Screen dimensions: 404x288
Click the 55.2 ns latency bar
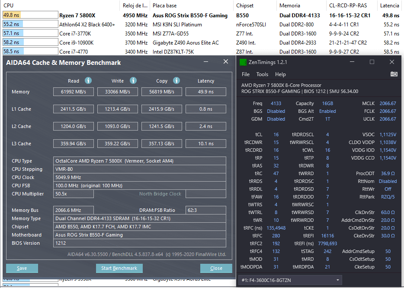(x=30, y=24)
